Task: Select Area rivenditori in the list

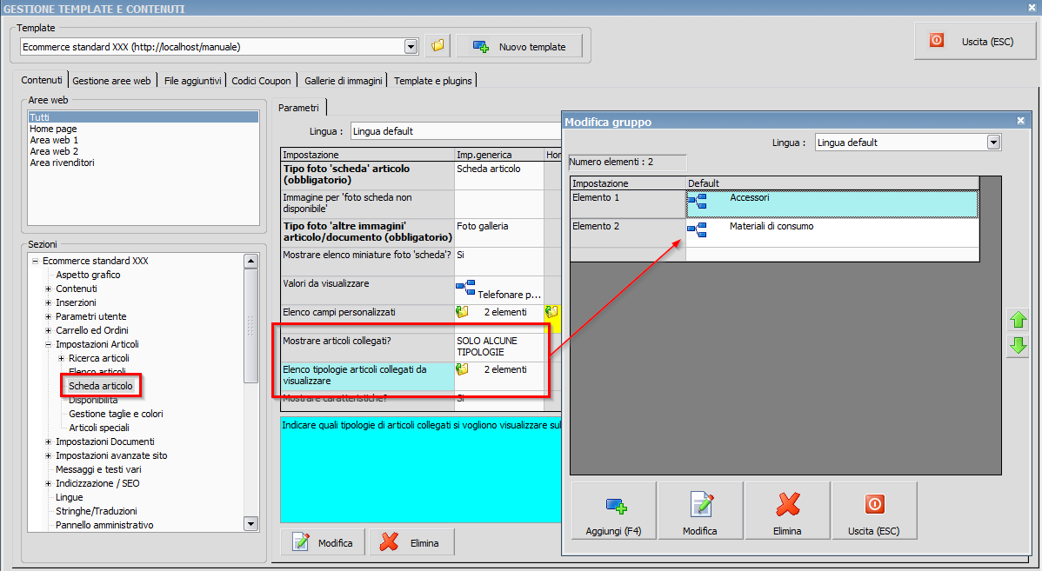Action: point(62,163)
